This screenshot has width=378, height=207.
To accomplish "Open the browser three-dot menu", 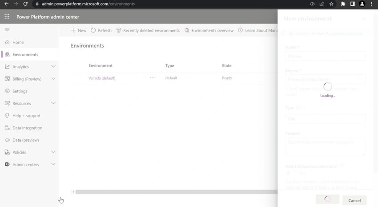I will 371,4.
